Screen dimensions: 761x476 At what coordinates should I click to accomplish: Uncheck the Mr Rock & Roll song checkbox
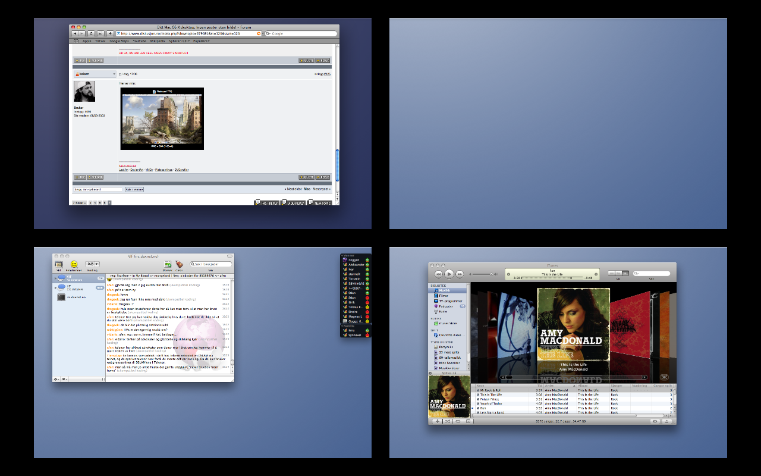(478, 390)
